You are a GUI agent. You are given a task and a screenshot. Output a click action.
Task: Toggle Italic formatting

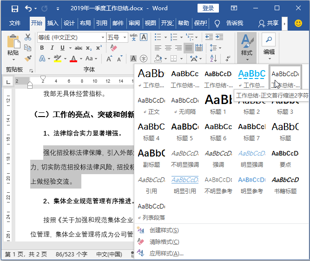52,48
